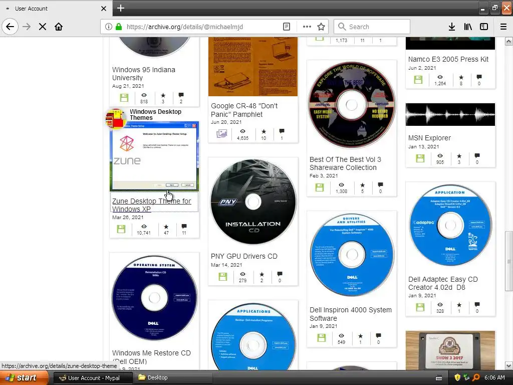Toggle reader view in address bar
The height and width of the screenshot is (385, 513).
[x=287, y=27]
